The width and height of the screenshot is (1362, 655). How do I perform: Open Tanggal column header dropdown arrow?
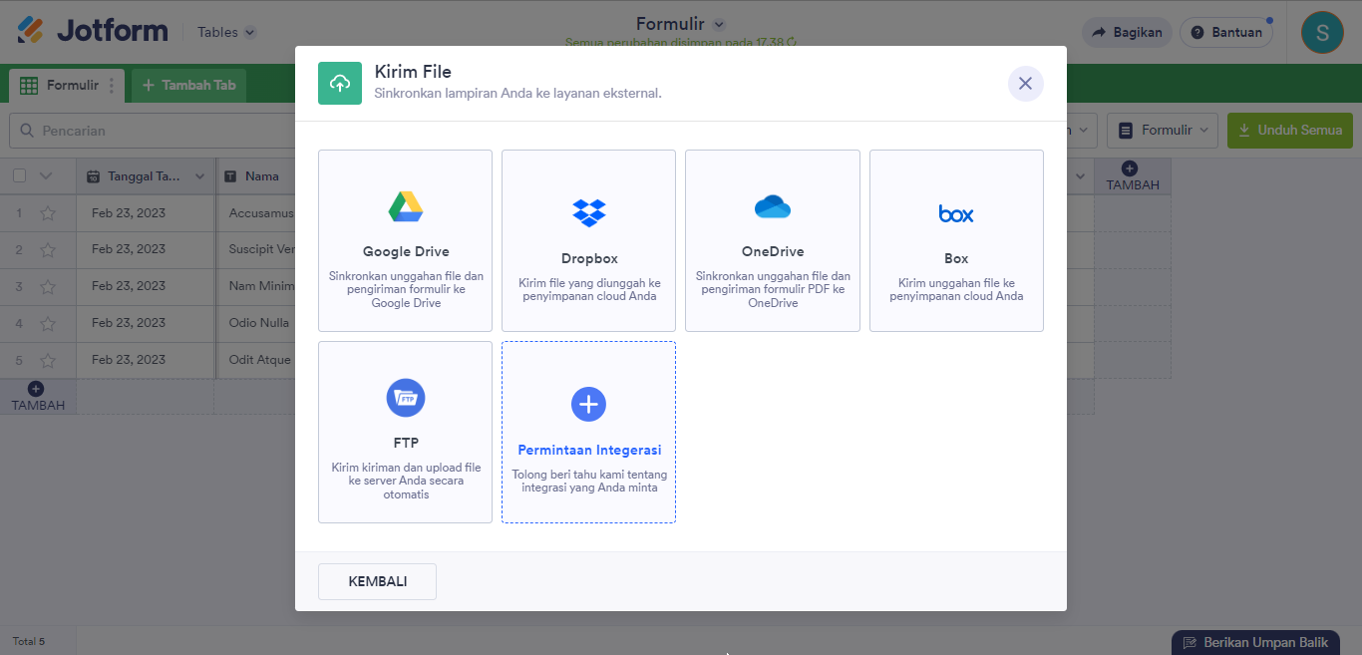point(199,176)
